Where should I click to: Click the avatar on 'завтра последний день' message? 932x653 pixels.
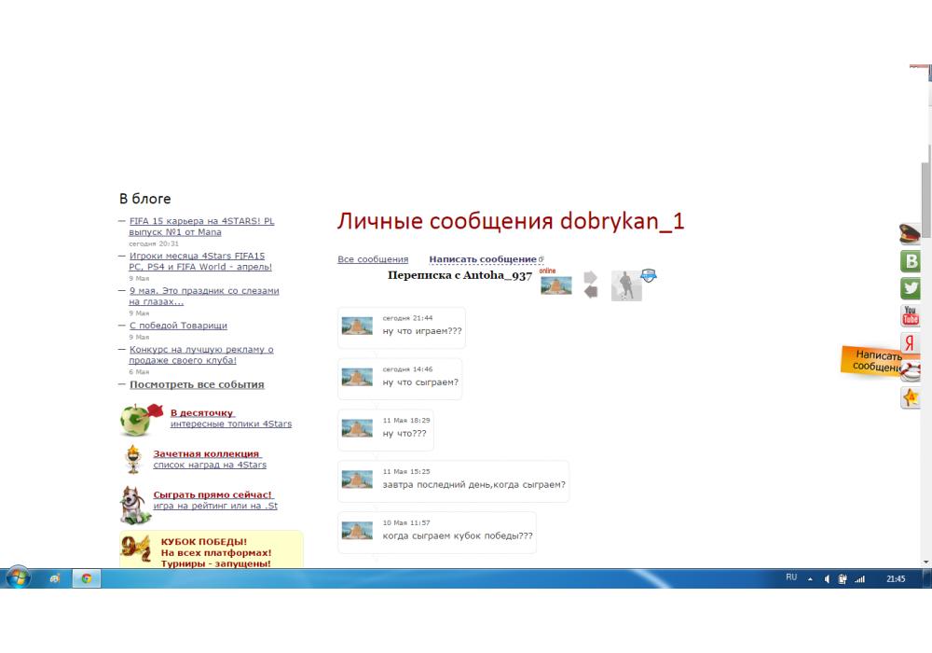[357, 479]
